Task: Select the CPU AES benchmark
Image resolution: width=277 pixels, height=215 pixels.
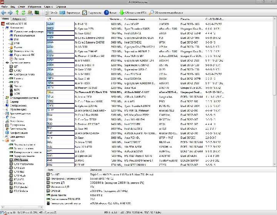Action: tap(17, 172)
